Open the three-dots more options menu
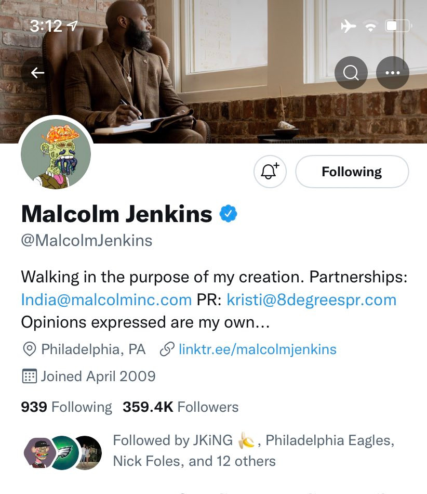Viewport: 427px width, 494px height. (x=393, y=73)
